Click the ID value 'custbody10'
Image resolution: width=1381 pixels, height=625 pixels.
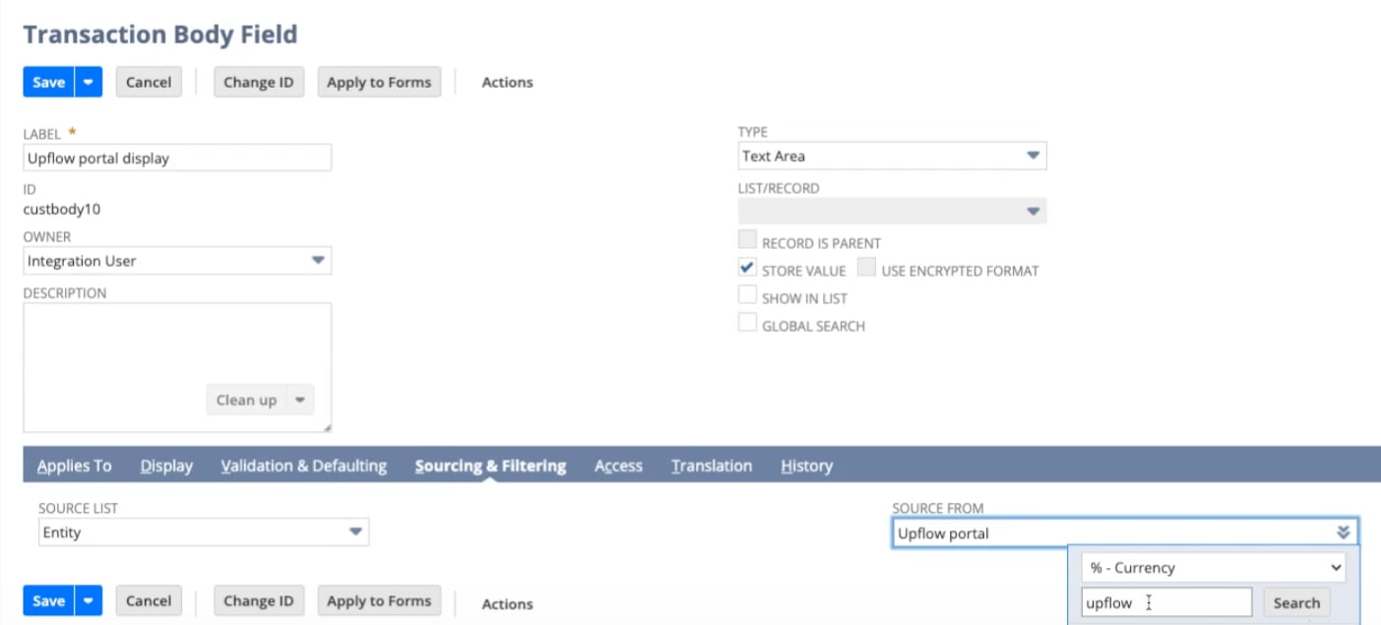[x=62, y=209]
